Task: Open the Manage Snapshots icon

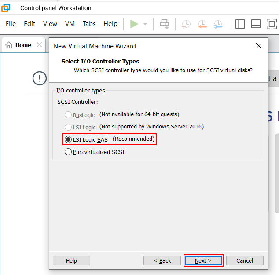Action: coord(218,24)
